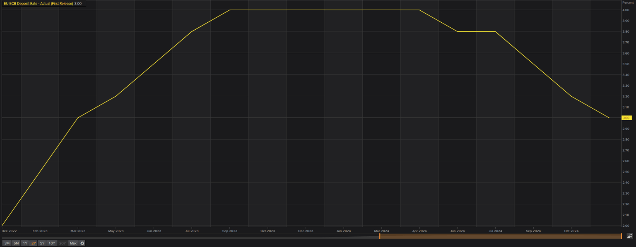Viewport: 636px width, 247px height.
Task: Switch to 6M time range
Action: coord(16,243)
